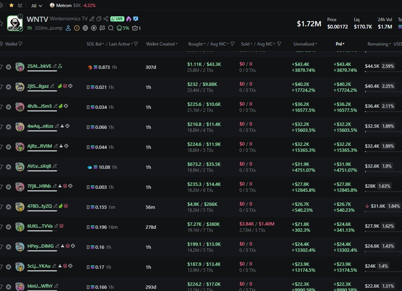This screenshot has height=291, width=402.
Task: Sort by the Unrealized column header
Action: (305, 44)
